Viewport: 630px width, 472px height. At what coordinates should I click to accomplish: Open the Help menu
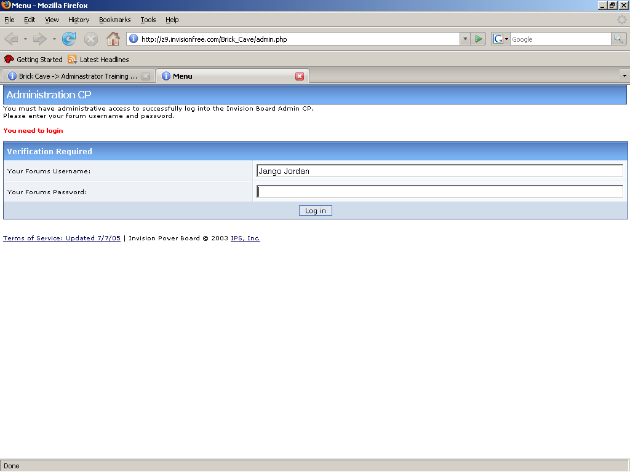(172, 20)
